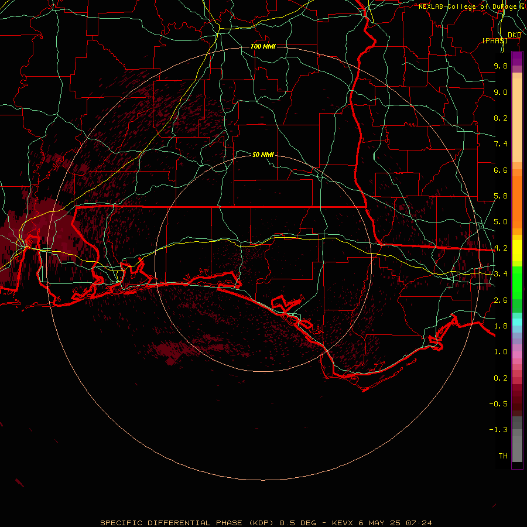Pick the orange color bar band
Viewport: 527px width, 527px height.
pos(517,201)
